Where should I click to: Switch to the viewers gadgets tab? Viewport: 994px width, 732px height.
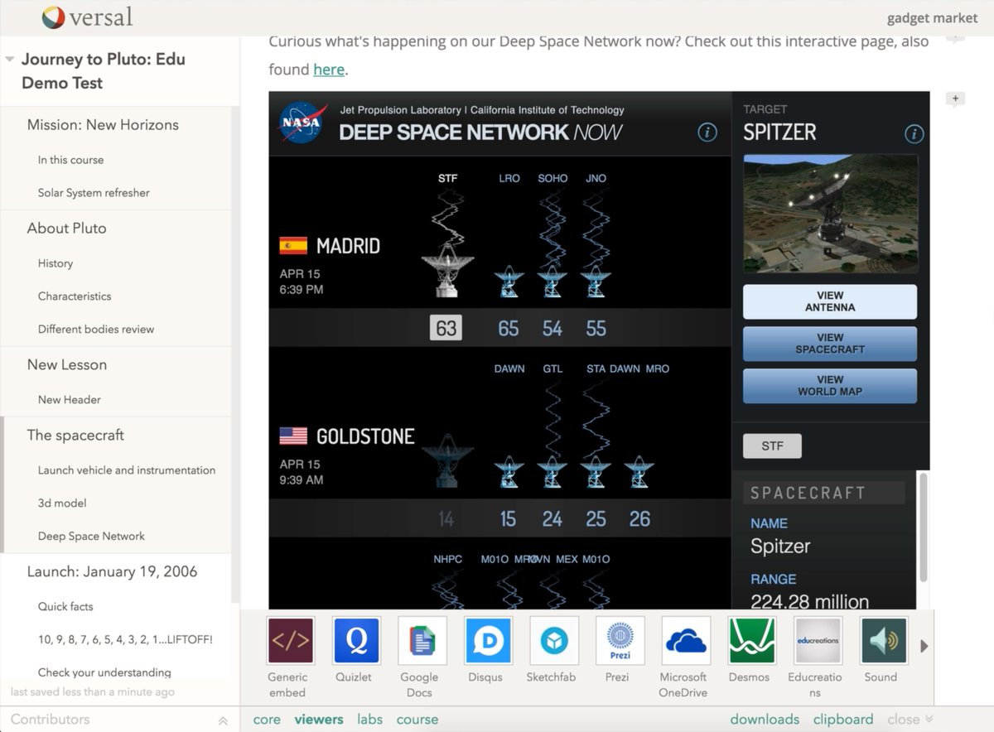click(319, 720)
